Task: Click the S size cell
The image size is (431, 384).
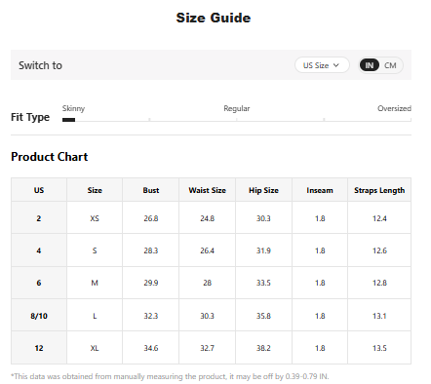Action: [95, 250]
